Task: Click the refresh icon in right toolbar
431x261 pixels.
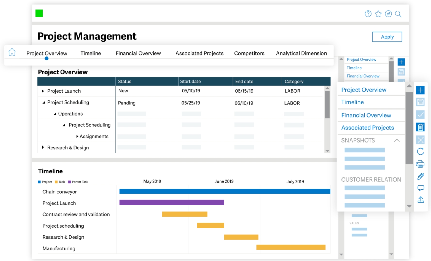Action: tap(420, 151)
